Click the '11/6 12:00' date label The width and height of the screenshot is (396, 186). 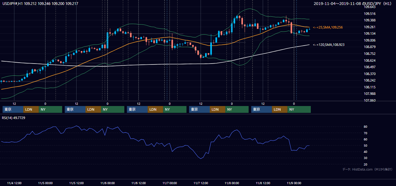pos(139,183)
